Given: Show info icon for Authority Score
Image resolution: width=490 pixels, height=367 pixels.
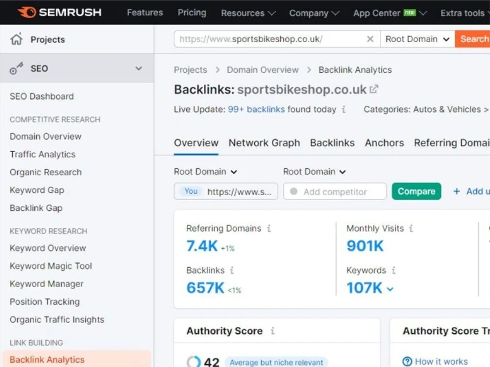Looking at the screenshot, I should click(x=272, y=331).
